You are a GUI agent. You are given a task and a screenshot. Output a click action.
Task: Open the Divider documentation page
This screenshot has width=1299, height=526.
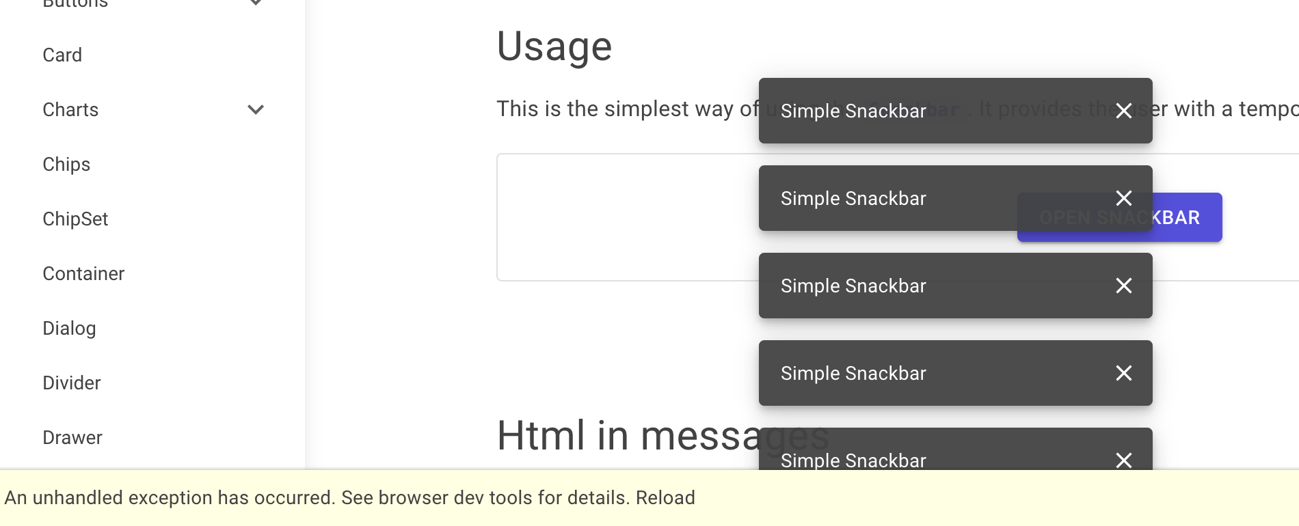pos(72,383)
